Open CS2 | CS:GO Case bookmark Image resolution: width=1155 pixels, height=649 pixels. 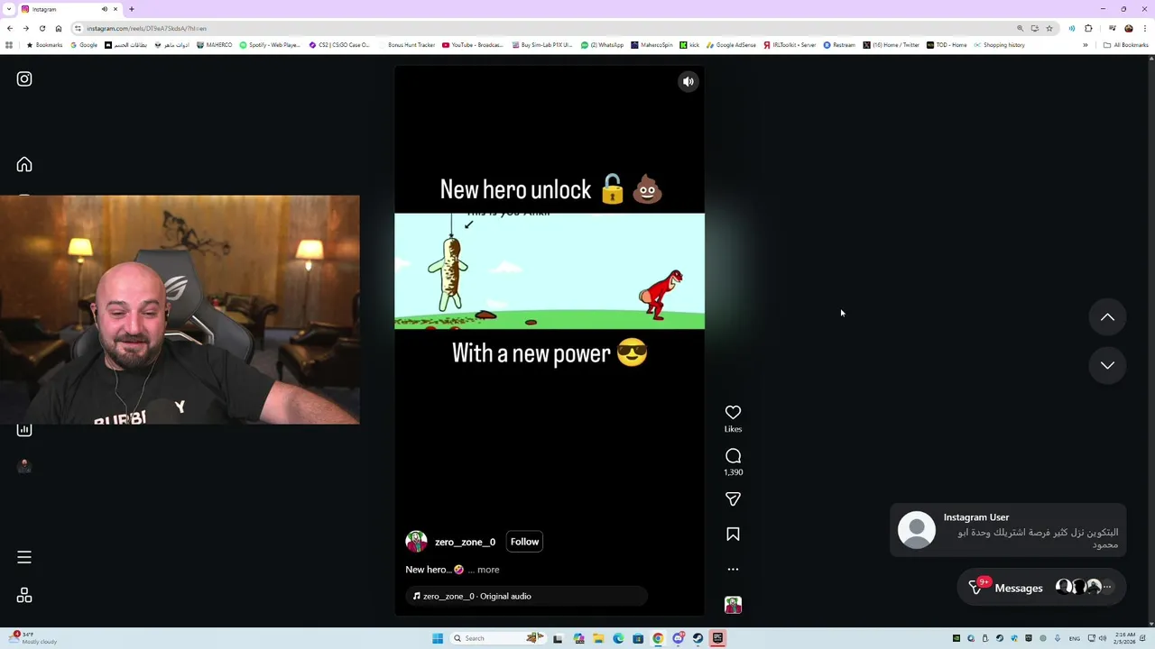coord(339,45)
